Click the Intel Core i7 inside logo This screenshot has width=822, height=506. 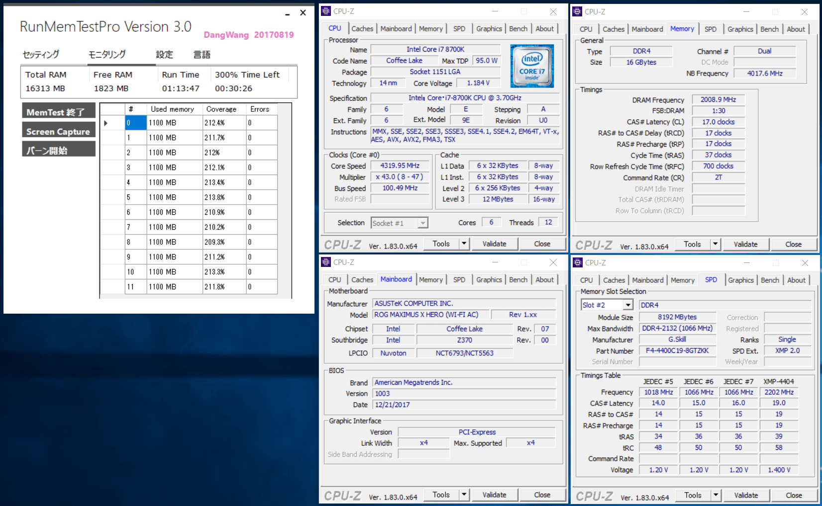pyautogui.click(x=532, y=66)
